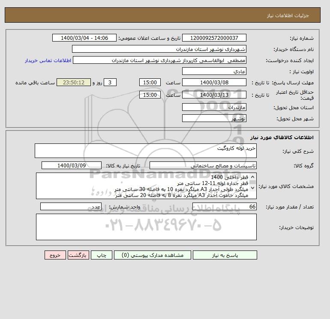Click remaining time counter 23:50:12

(x=74, y=83)
